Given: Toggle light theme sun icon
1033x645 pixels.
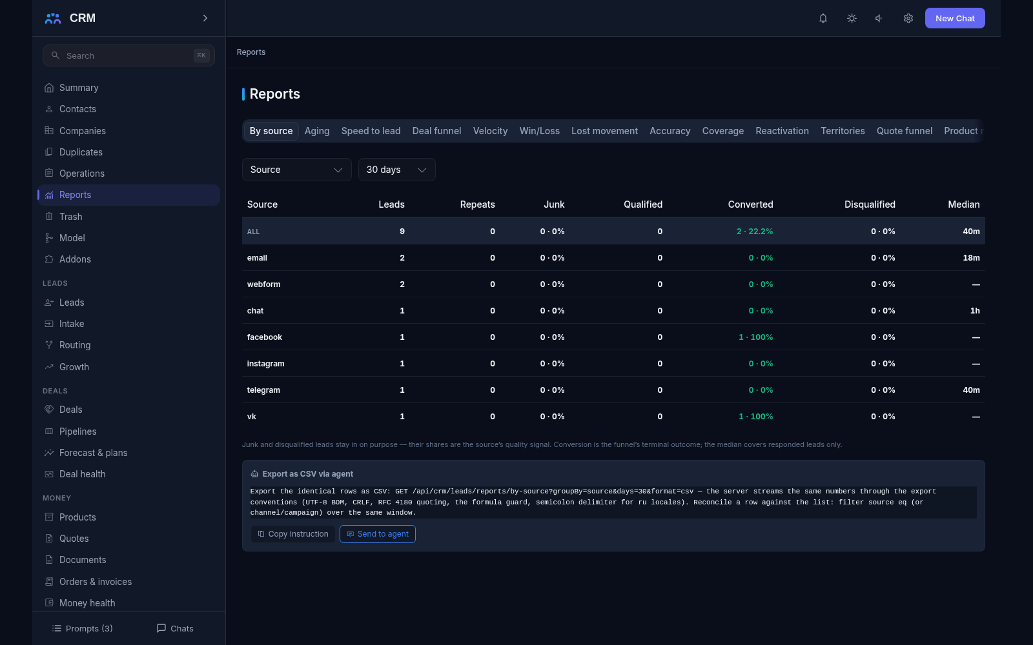Looking at the screenshot, I should (852, 18).
